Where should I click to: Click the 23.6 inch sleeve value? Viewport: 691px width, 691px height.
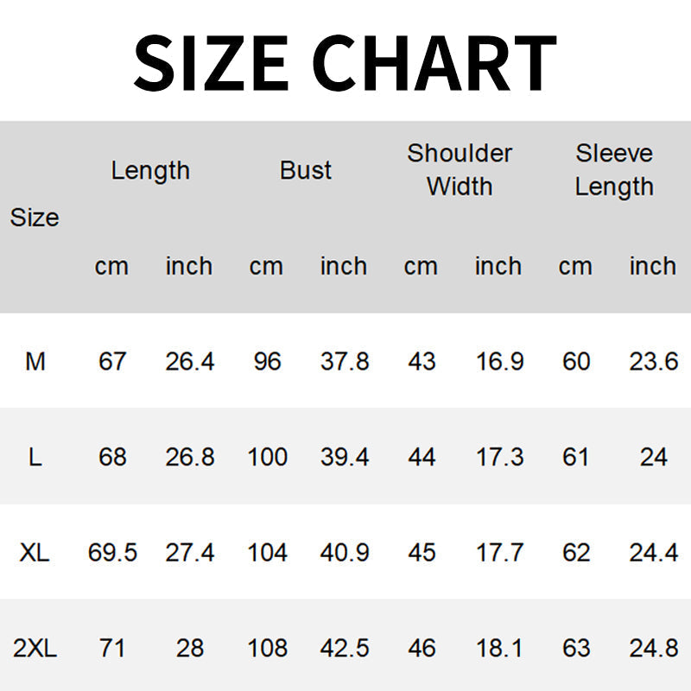tap(654, 361)
